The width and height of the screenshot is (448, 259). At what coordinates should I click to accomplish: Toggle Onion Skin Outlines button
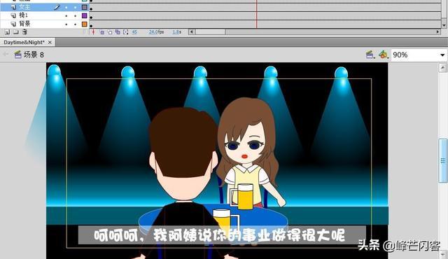[x=110, y=32]
